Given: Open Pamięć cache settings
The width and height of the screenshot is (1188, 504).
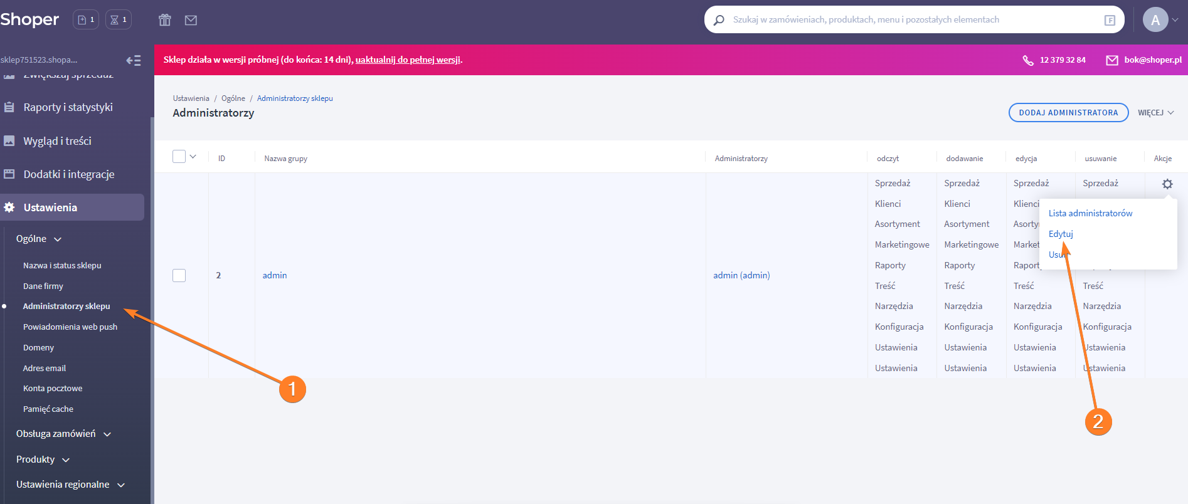Looking at the screenshot, I should [x=48, y=409].
